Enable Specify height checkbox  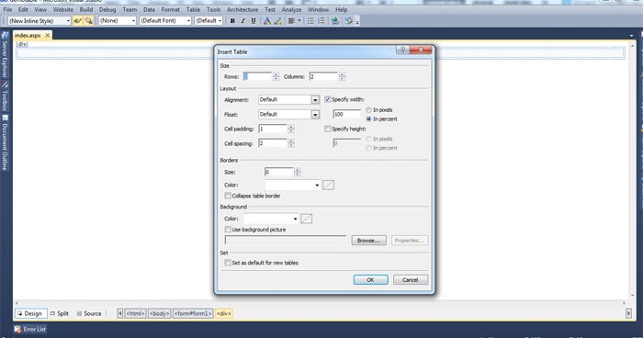tap(327, 129)
